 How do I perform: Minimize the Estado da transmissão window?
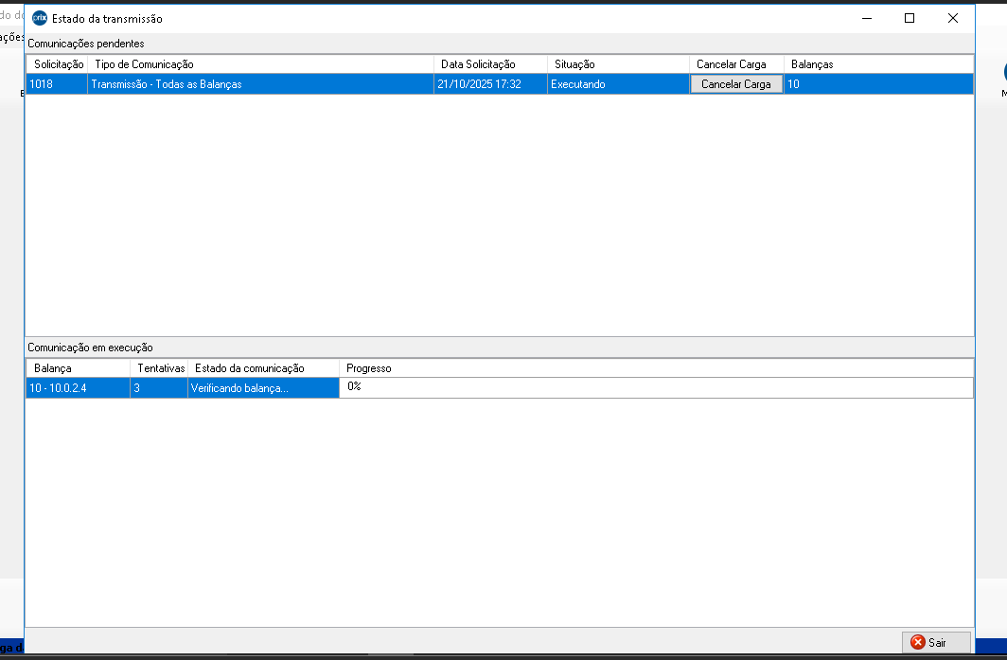tap(866, 18)
